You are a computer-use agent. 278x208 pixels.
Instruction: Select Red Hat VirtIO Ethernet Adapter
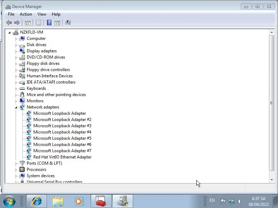(x=63, y=157)
